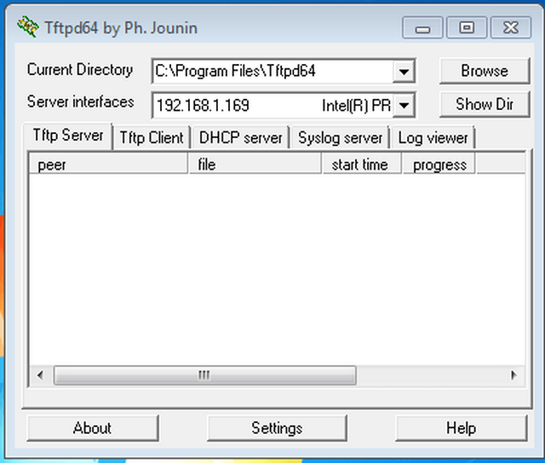The image size is (545, 463).
Task: Click the Show Dir button
Action: (x=485, y=104)
